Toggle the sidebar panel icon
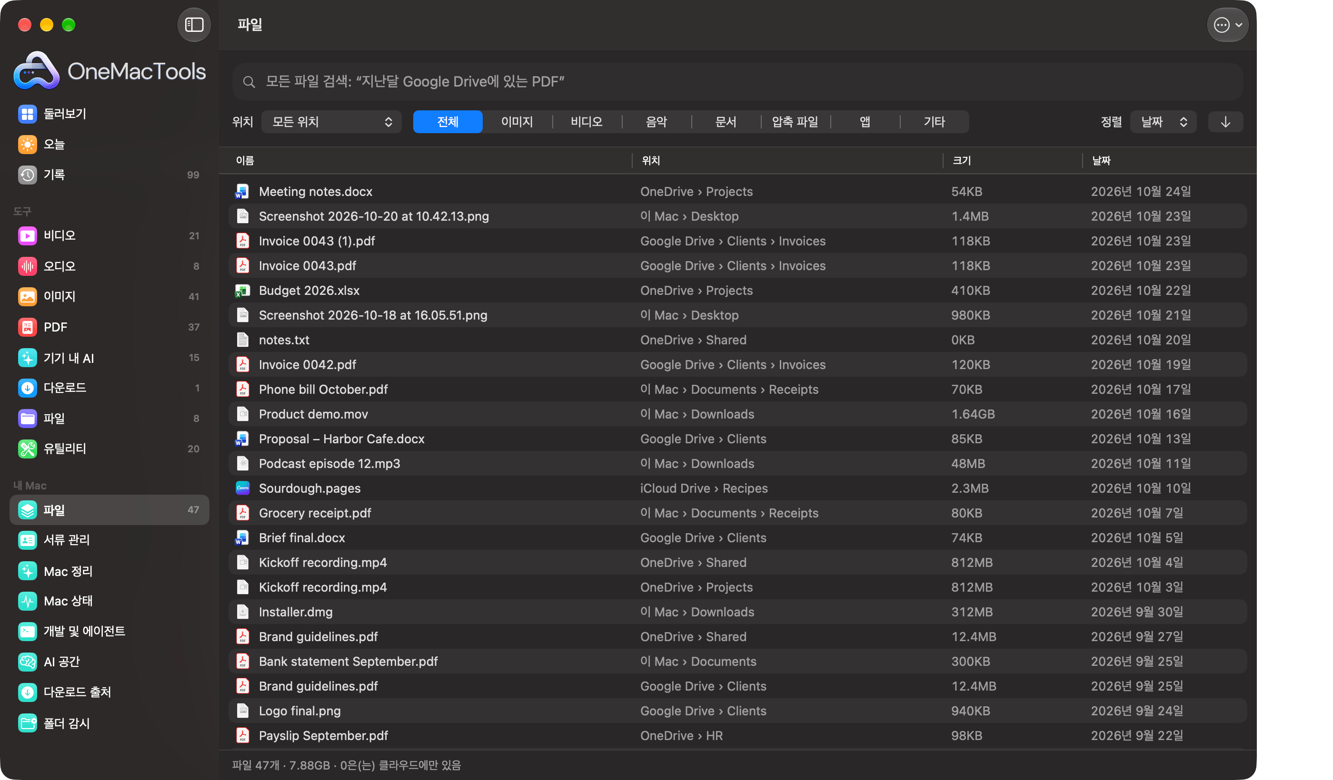The width and height of the screenshot is (1333, 780). [194, 25]
